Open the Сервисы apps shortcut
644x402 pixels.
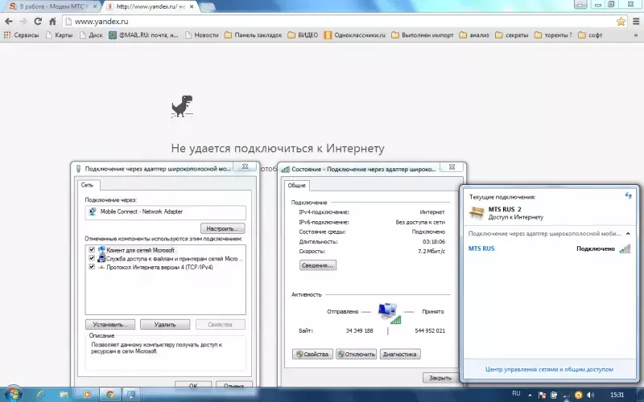(21, 35)
